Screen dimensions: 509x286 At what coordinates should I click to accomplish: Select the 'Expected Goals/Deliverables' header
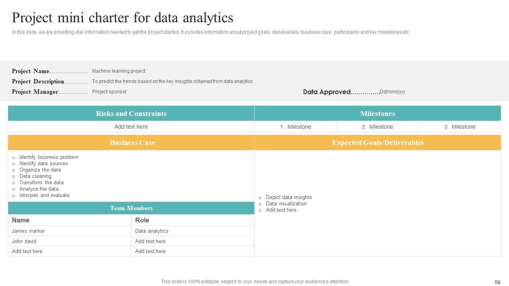coord(378,143)
